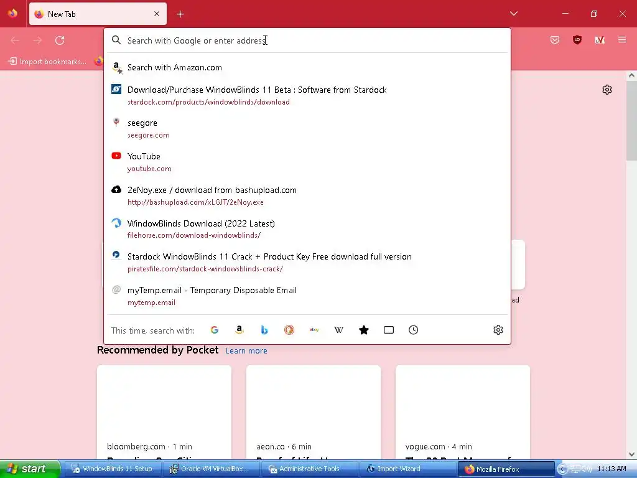Open a new tab with plus button
Screen dimensions: 637x478
click(x=180, y=14)
